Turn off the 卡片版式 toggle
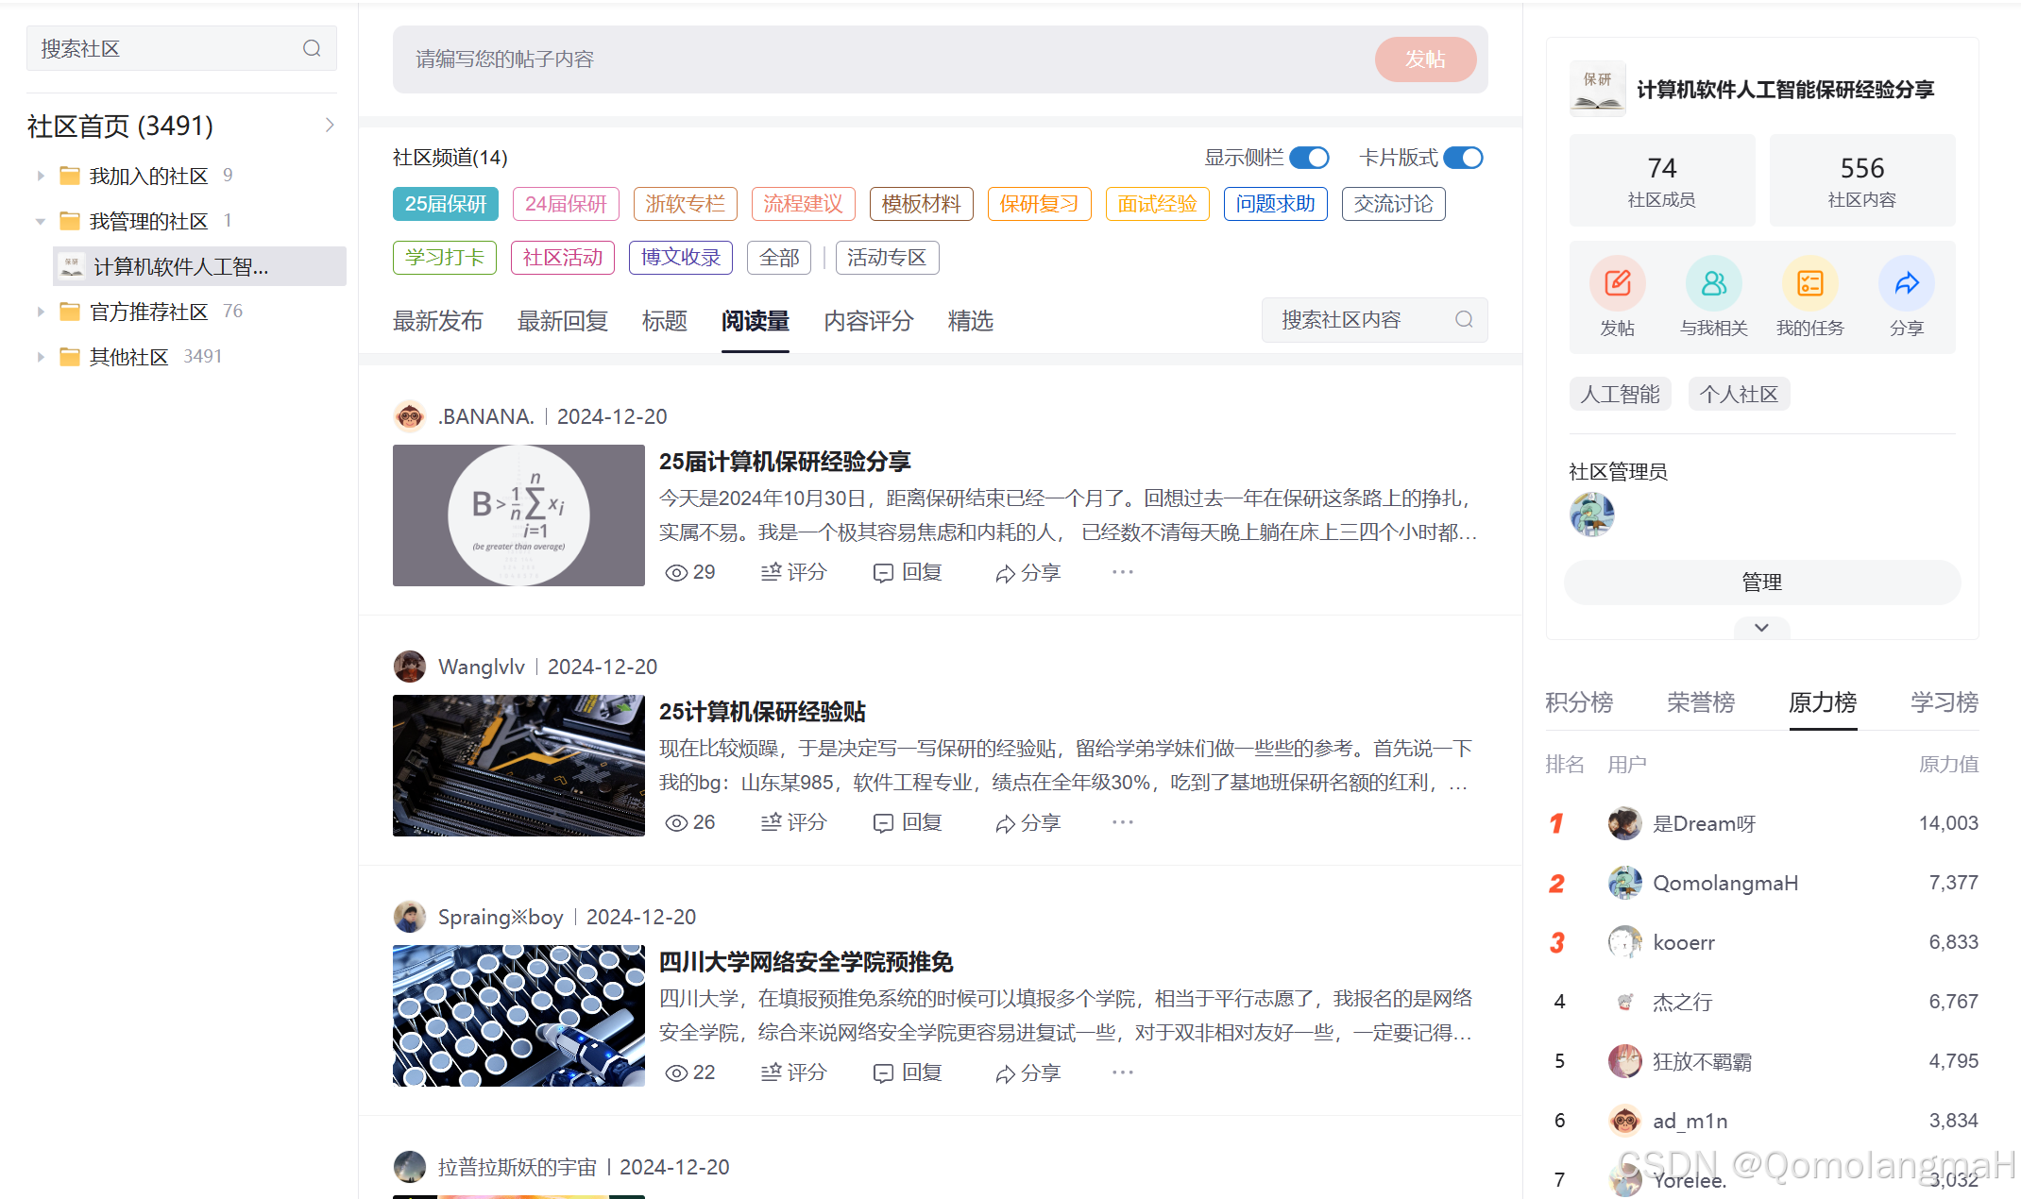 pyautogui.click(x=1463, y=158)
